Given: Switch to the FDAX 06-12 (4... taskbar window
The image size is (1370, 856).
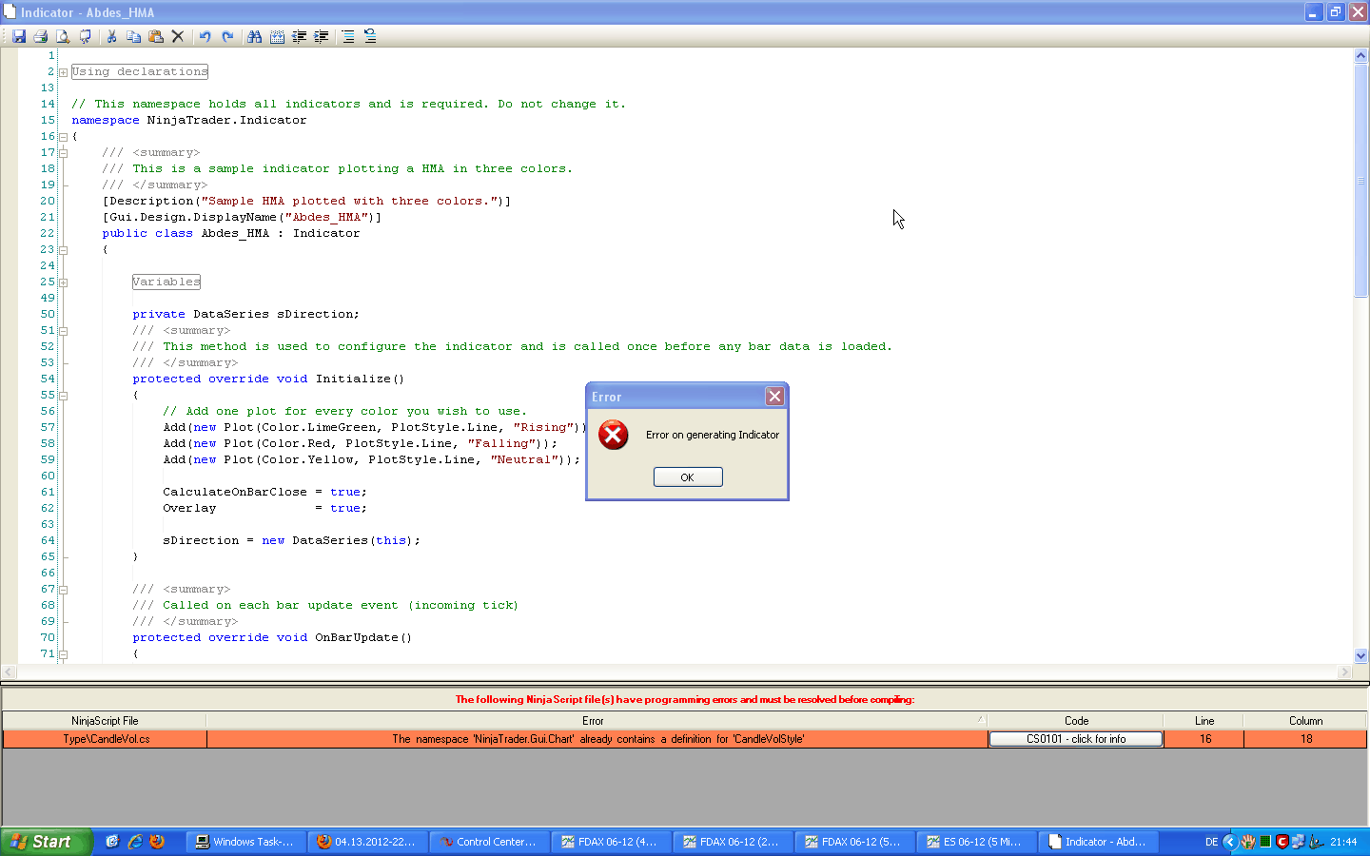Looking at the screenshot, I should [612, 842].
